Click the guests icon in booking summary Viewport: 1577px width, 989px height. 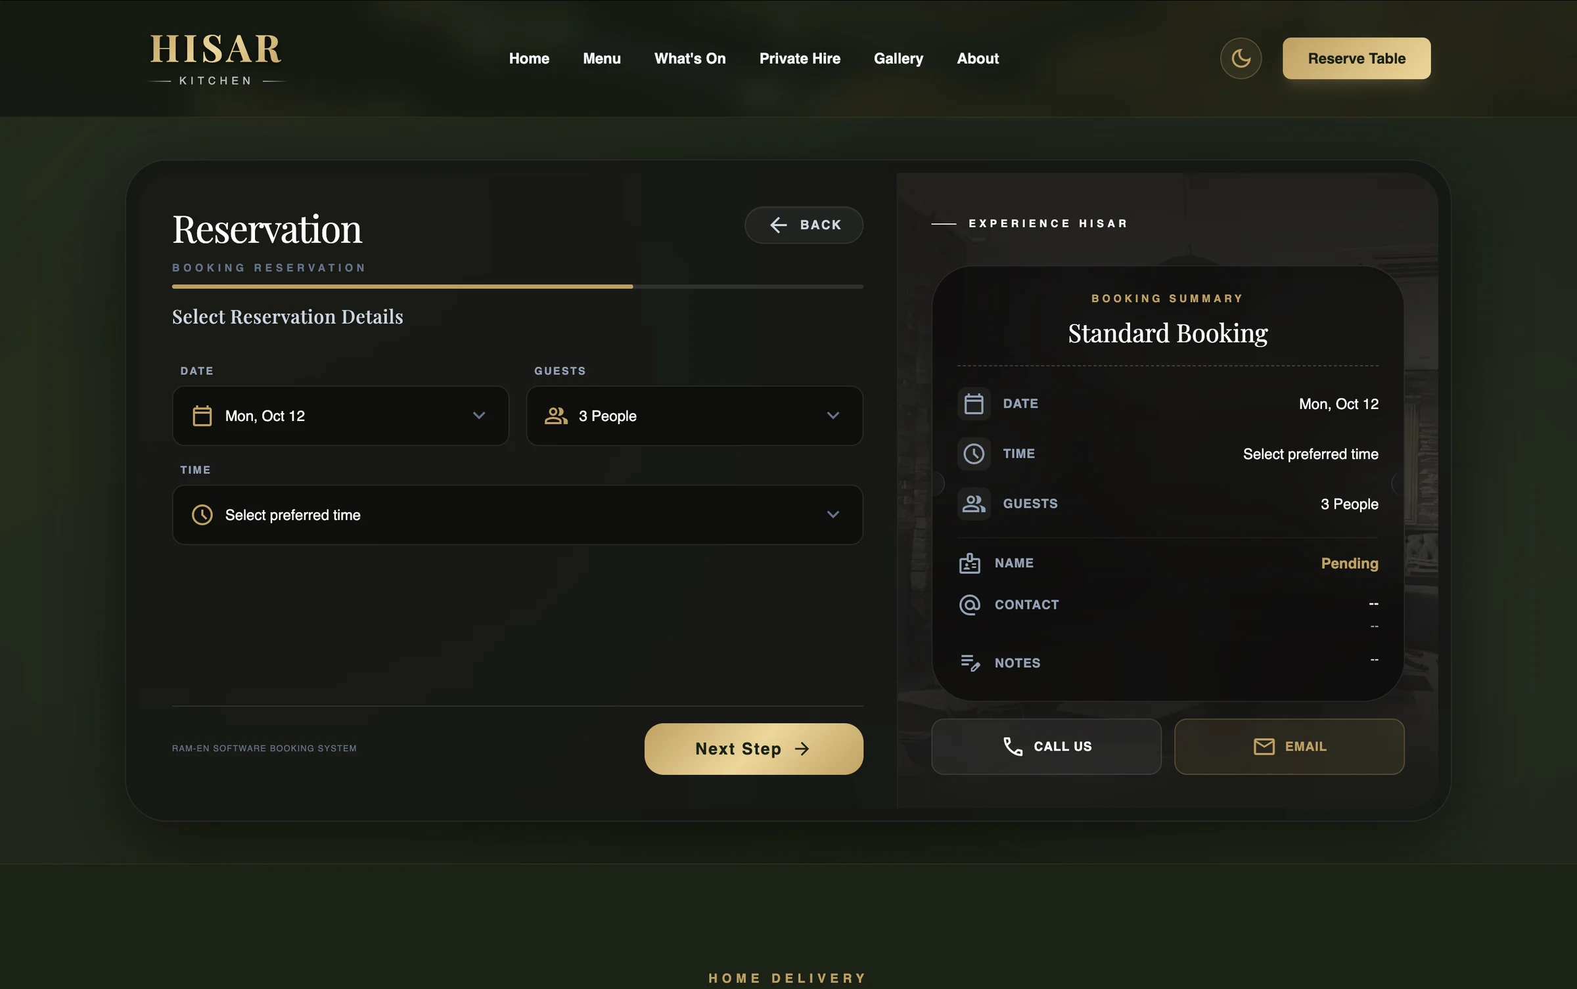(x=974, y=504)
